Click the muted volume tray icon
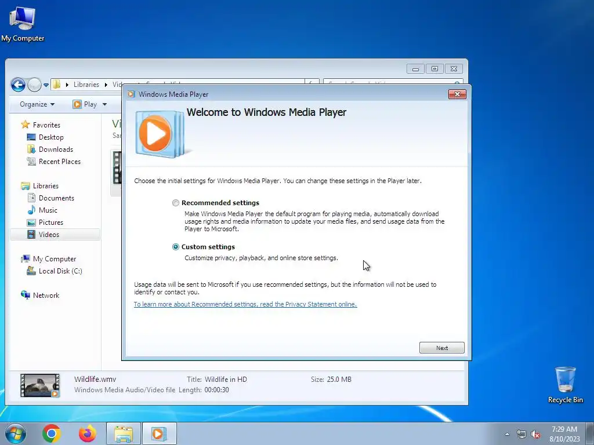Screen dimensions: 594x445 pyautogui.click(x=535, y=434)
